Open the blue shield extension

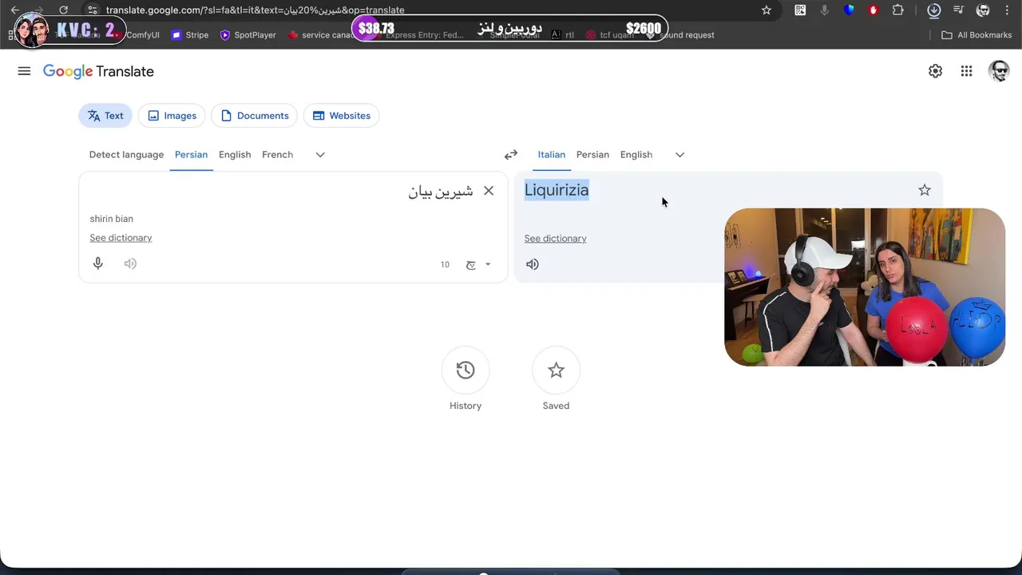click(x=849, y=10)
